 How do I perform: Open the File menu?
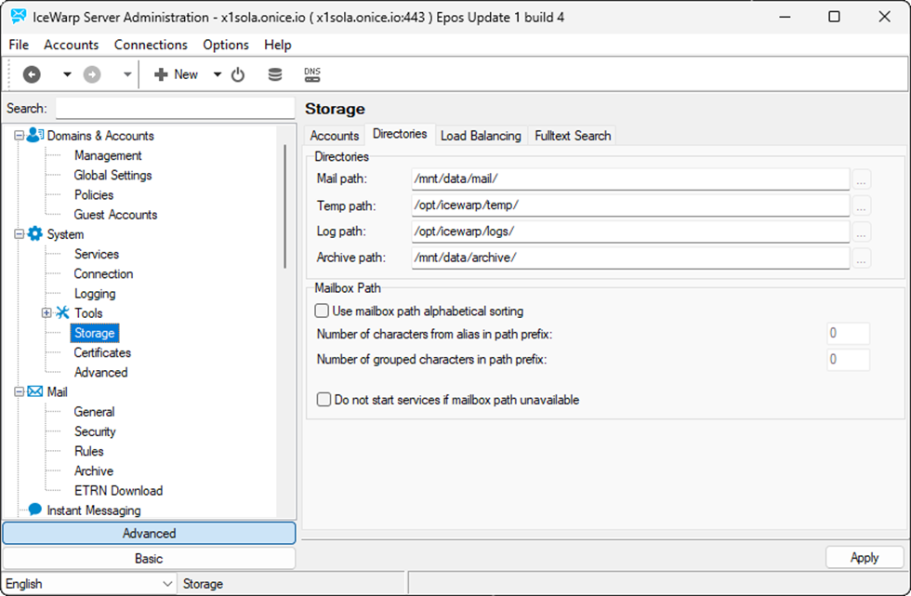19,45
